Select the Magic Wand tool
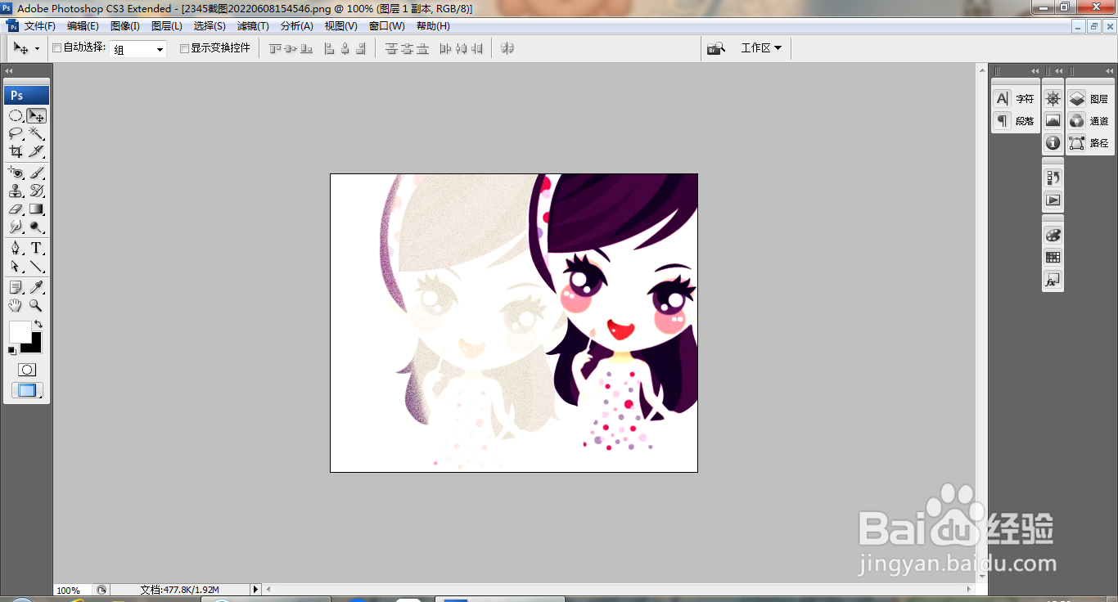The image size is (1118, 602). coord(36,133)
